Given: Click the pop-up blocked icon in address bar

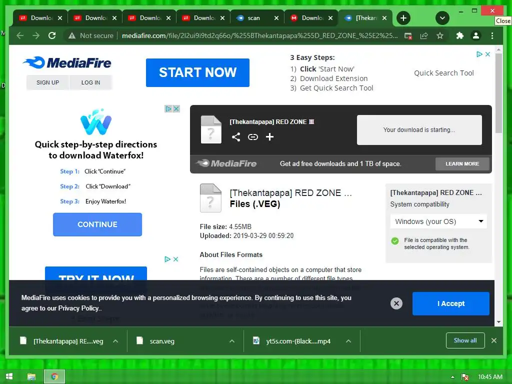Looking at the screenshot, I should [408, 35].
